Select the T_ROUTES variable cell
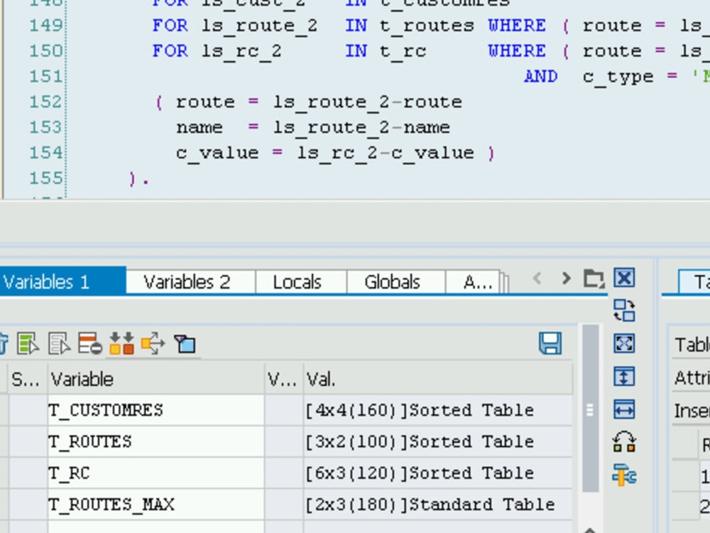The height and width of the screenshot is (533, 710). pos(155,441)
